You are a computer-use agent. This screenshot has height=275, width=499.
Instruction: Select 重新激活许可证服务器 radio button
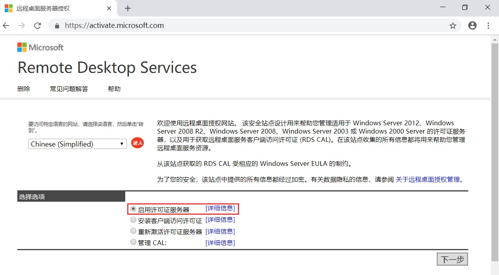point(133,231)
